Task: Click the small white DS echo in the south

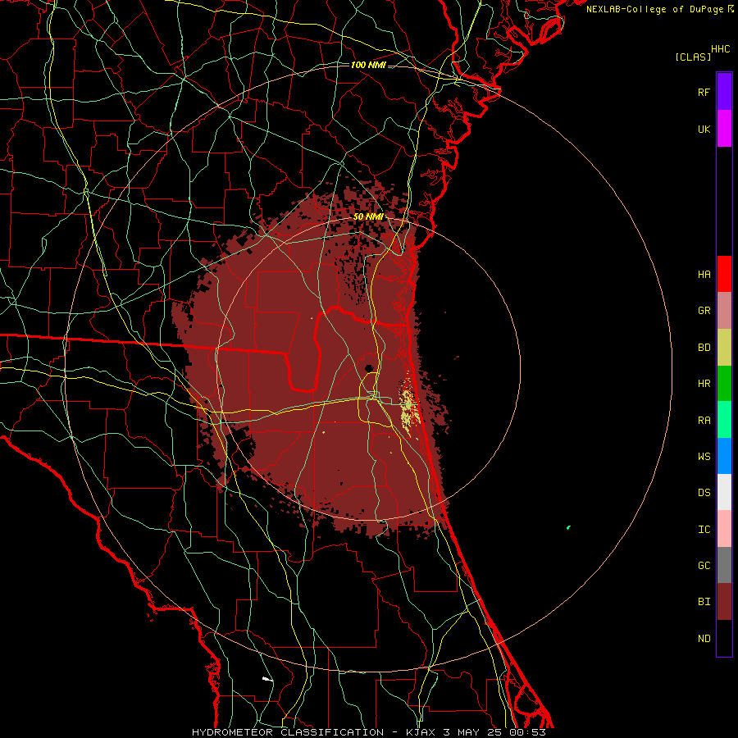Action: click(267, 679)
